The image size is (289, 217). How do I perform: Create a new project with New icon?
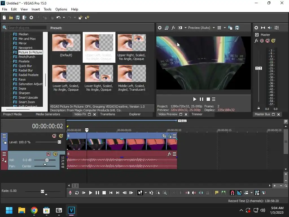pyautogui.click(x=4, y=18)
